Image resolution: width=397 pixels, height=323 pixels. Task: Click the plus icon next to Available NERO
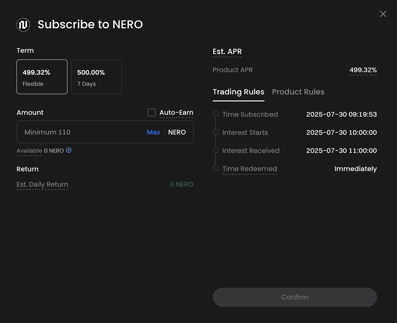[69, 150]
